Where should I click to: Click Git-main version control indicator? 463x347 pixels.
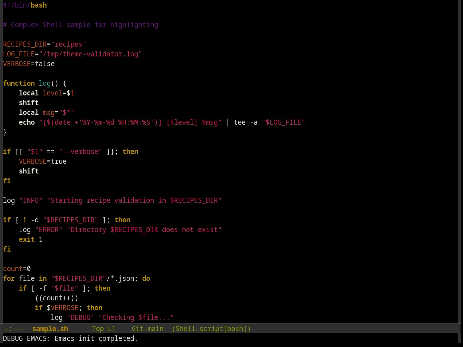click(147, 329)
